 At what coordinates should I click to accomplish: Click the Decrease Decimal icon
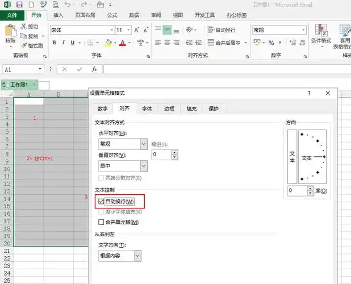(302, 43)
